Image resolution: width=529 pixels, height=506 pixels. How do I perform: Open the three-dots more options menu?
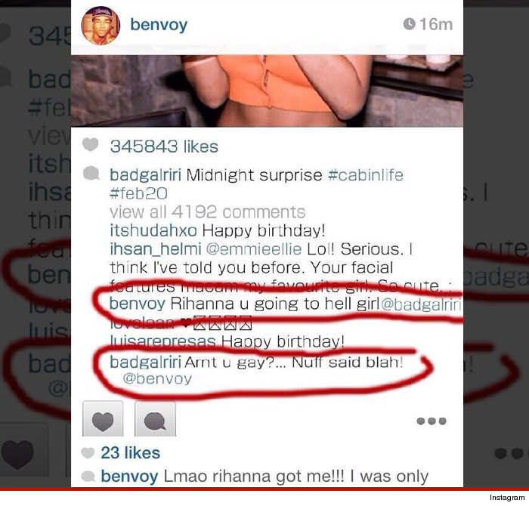[x=432, y=421]
